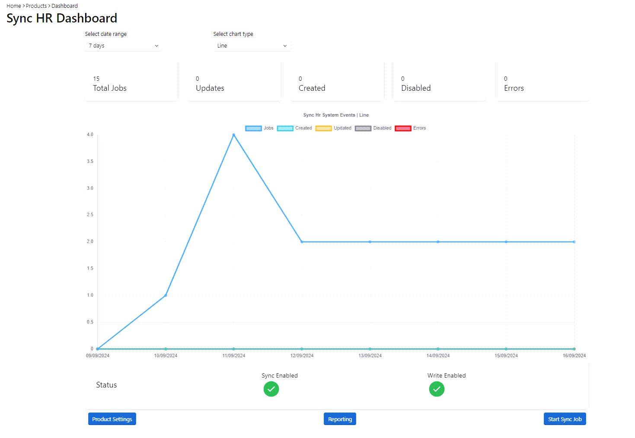Open the Reporting page
Viewport: 635px width, 438px height.
[340, 419]
